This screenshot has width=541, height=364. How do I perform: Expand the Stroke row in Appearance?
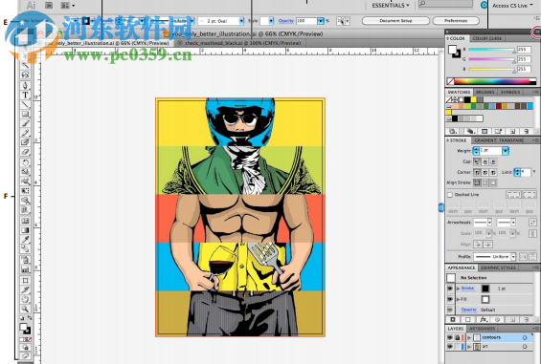[459, 289]
